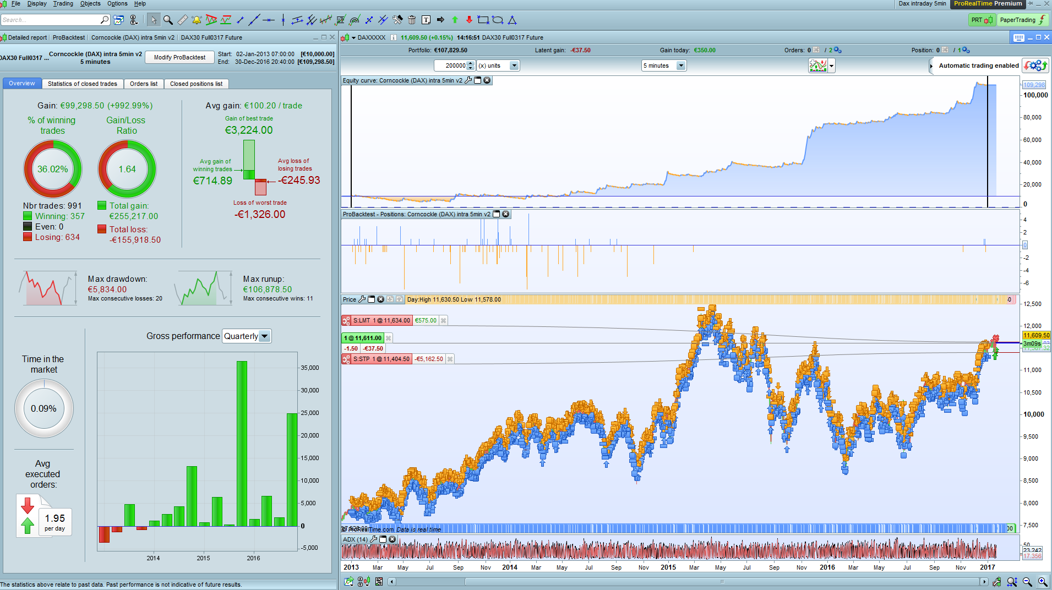Open the Trading menu
Image resolution: width=1052 pixels, height=590 pixels.
(63, 4)
